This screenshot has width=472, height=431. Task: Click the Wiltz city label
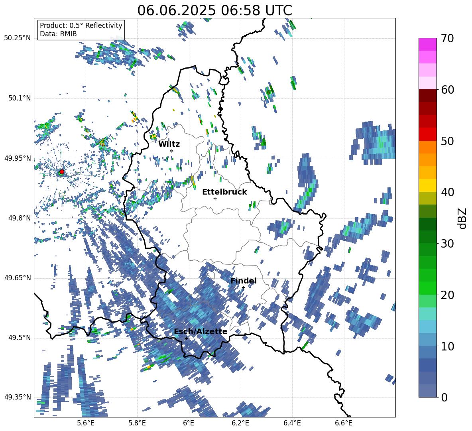coord(169,144)
